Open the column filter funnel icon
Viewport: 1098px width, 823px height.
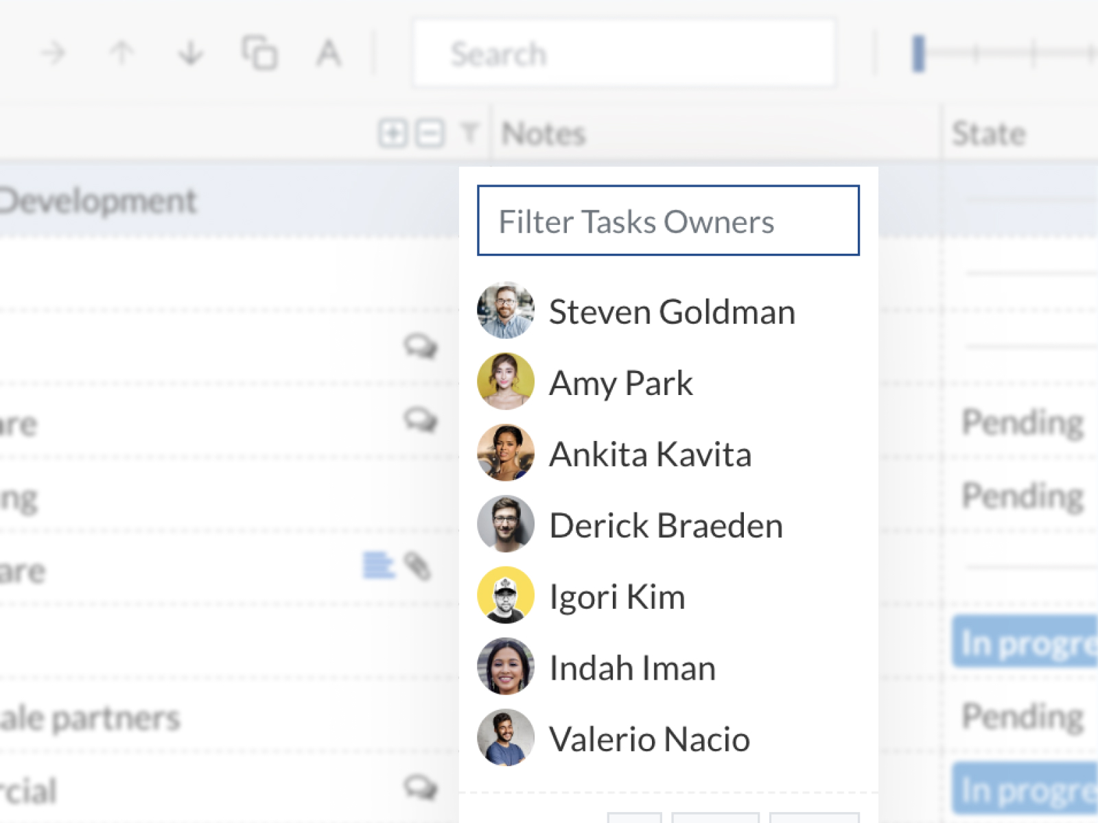(x=470, y=133)
